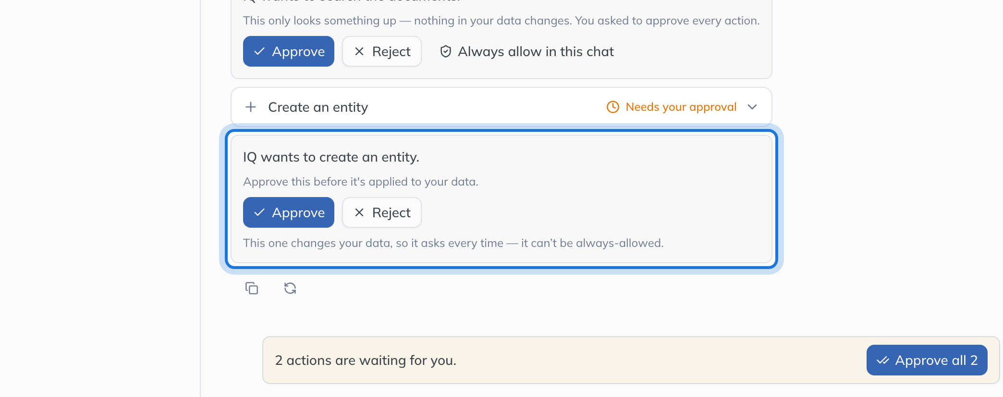Click the "IQ wants to create an entity." heading
Screen dimensions: 1003x397
(x=331, y=157)
